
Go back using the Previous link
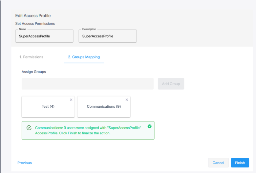[25, 163]
